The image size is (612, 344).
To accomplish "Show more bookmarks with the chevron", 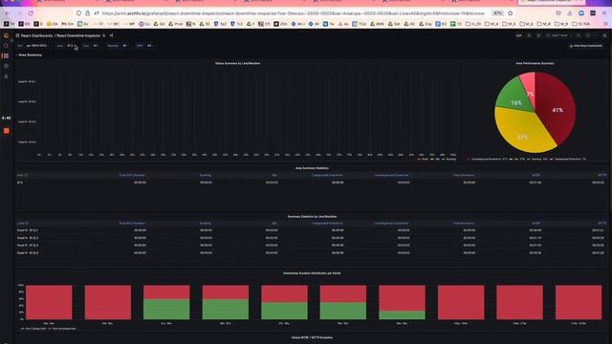I will pos(605,24).
